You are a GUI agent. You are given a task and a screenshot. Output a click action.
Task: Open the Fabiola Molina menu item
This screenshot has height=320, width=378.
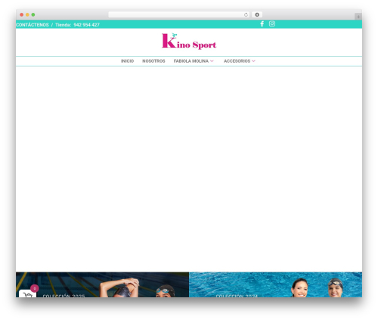pyautogui.click(x=191, y=61)
